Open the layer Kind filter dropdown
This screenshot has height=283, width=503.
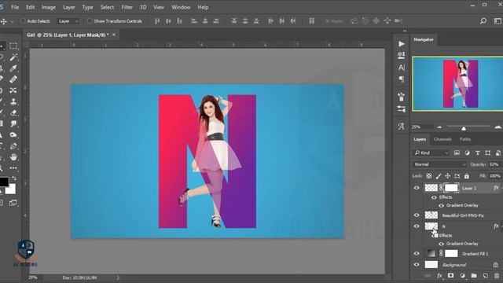(431, 153)
